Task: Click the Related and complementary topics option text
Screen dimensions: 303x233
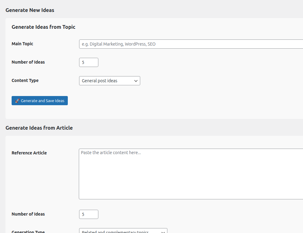Action: coord(115,231)
